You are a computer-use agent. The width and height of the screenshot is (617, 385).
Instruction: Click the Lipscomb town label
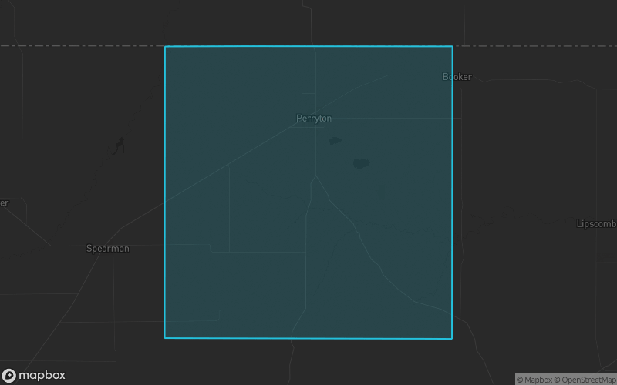pyautogui.click(x=596, y=223)
